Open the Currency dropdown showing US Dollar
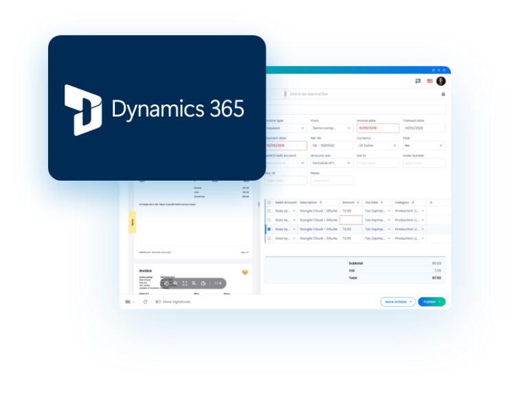 click(377, 146)
